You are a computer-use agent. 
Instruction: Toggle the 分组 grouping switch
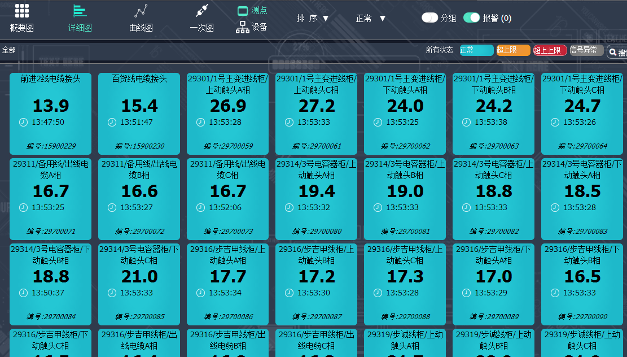point(430,18)
